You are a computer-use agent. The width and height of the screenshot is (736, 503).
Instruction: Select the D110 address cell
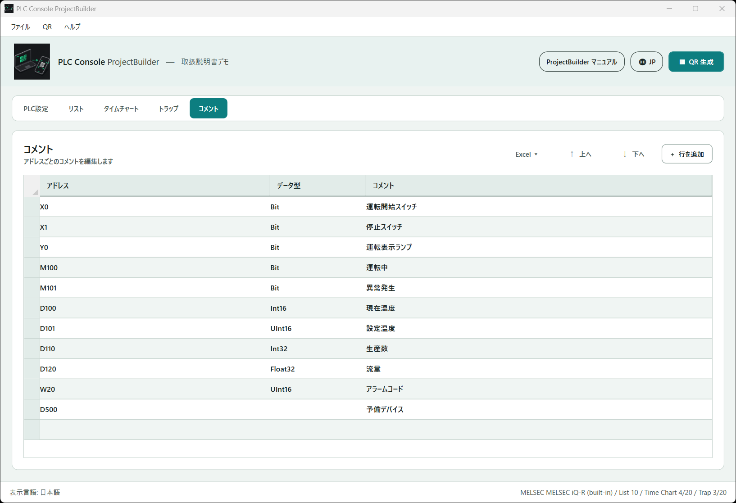click(x=155, y=349)
